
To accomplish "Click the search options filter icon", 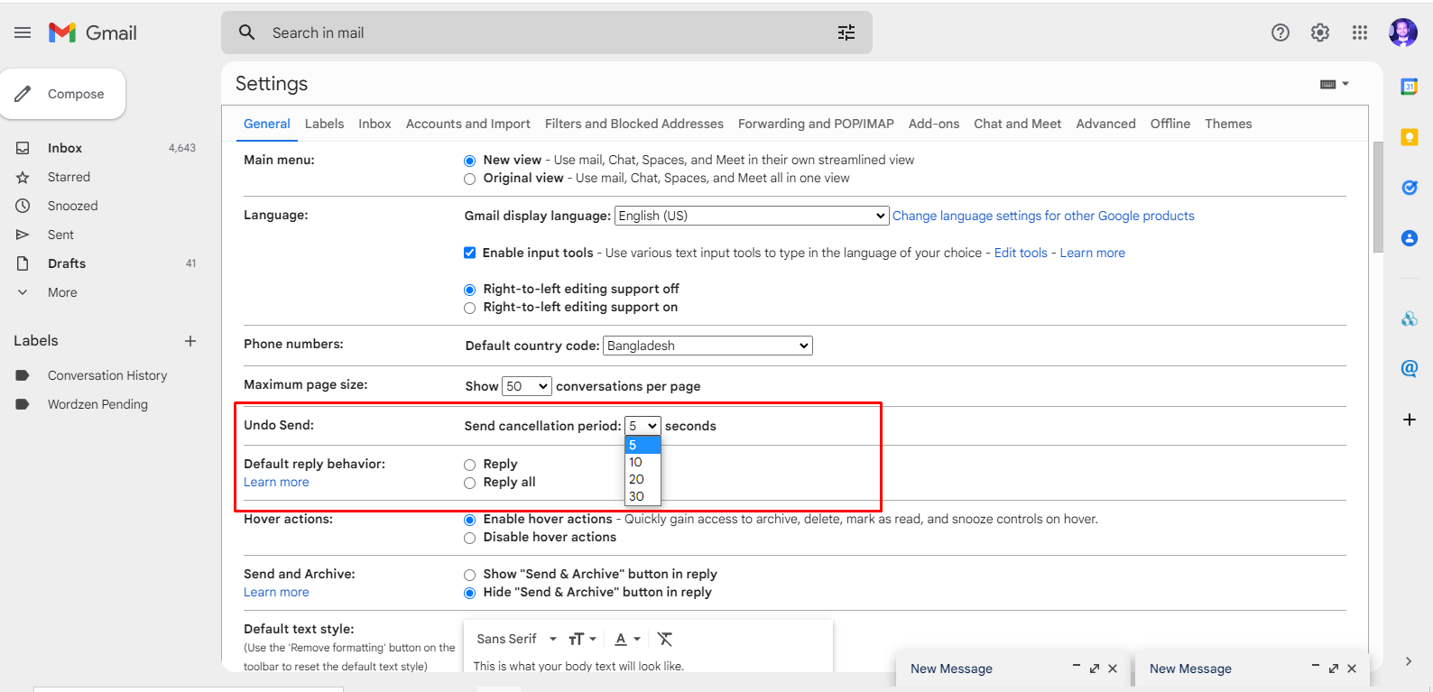I will point(846,32).
